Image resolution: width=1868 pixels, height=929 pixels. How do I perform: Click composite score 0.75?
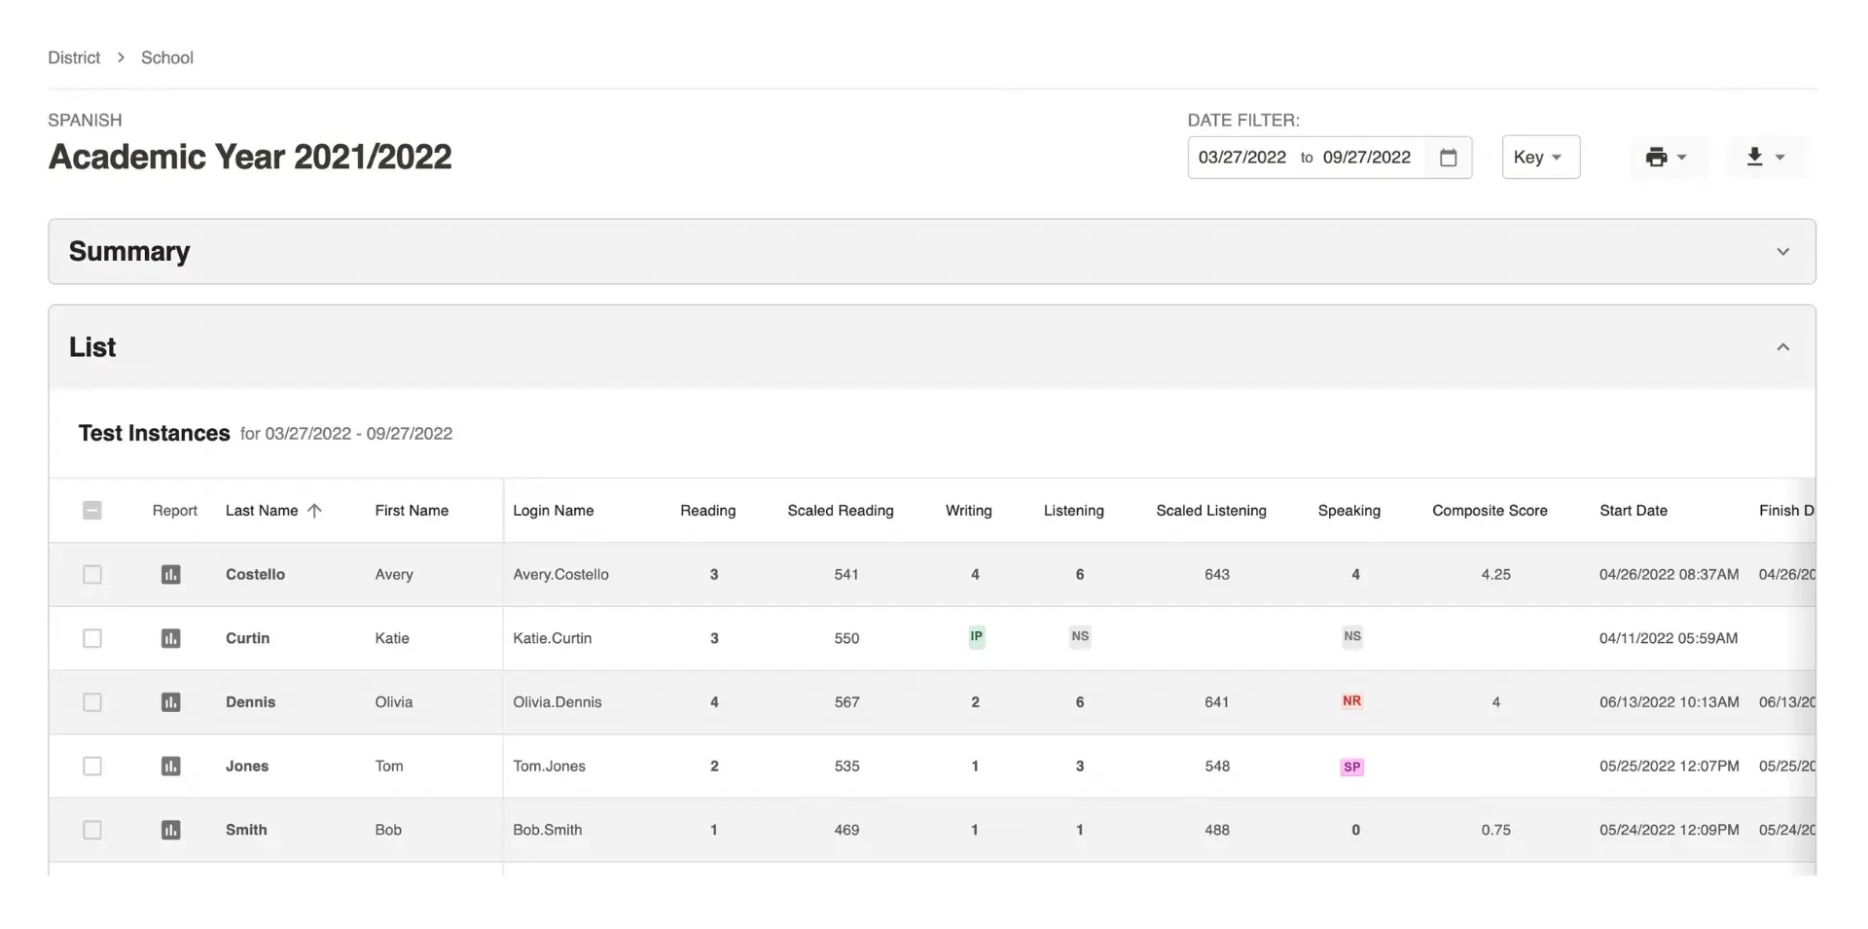point(1496,830)
